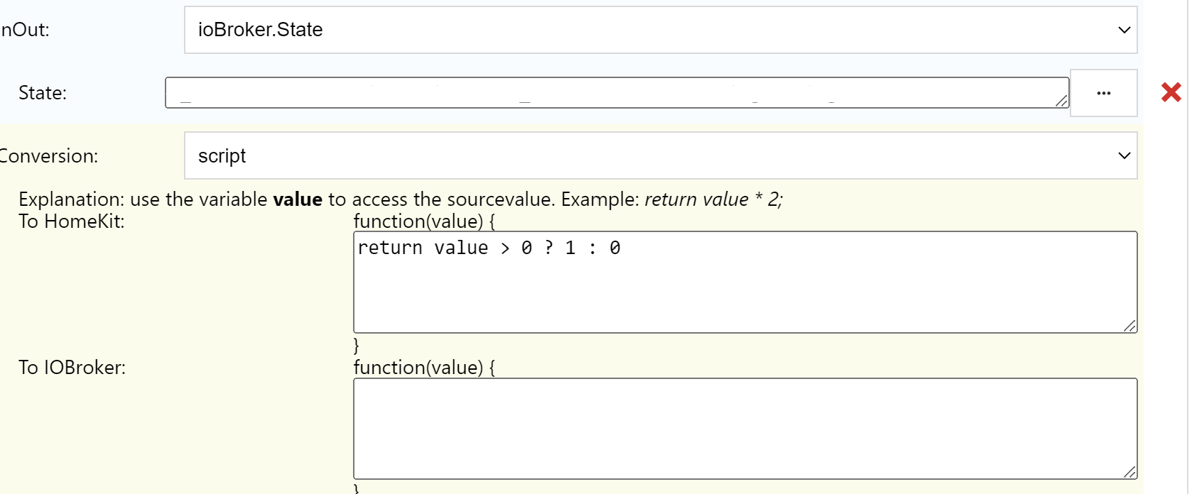The height and width of the screenshot is (494, 1192).
Task: Click the To HomeKit textarea resize grip
Action: click(x=1129, y=326)
